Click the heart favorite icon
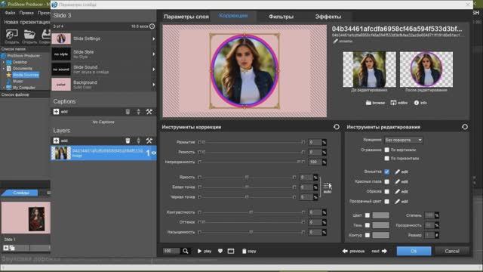This screenshot has width=483, height=272. pos(220,251)
